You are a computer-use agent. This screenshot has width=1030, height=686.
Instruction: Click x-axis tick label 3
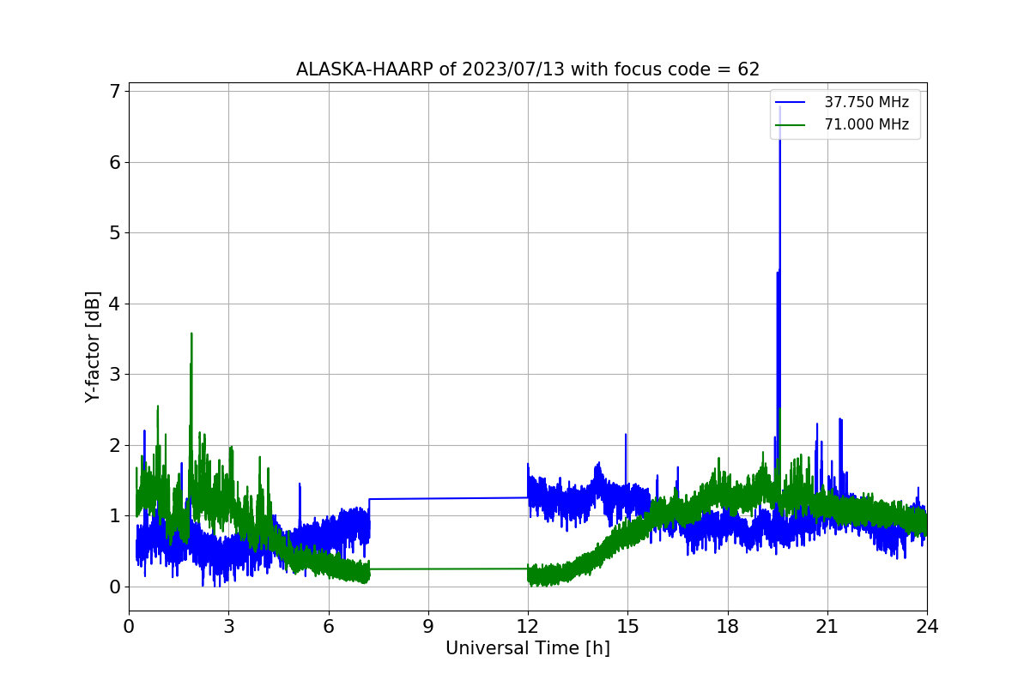tap(228, 627)
